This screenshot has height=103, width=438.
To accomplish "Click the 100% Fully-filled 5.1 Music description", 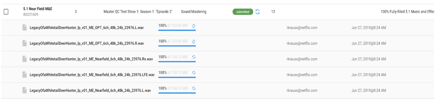I will 407,12.
